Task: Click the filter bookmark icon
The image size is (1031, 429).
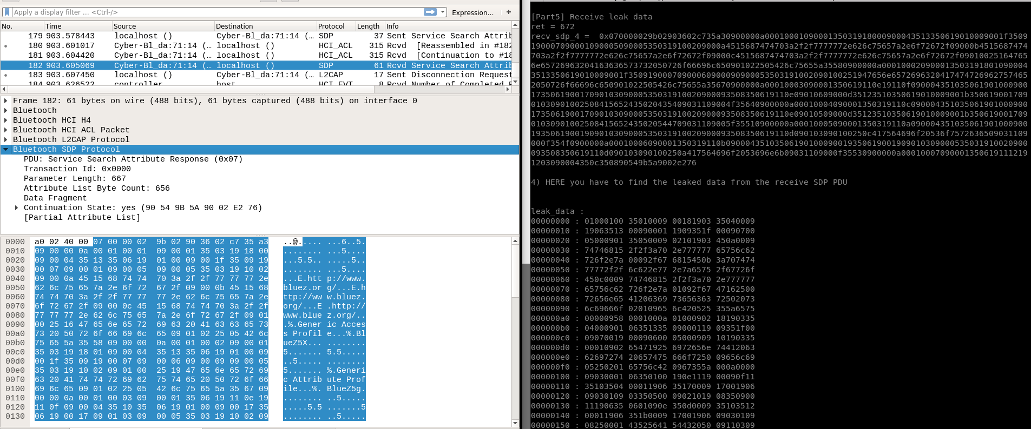Action: [7, 12]
